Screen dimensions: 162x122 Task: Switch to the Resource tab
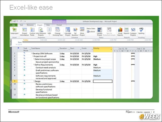point(30,25)
